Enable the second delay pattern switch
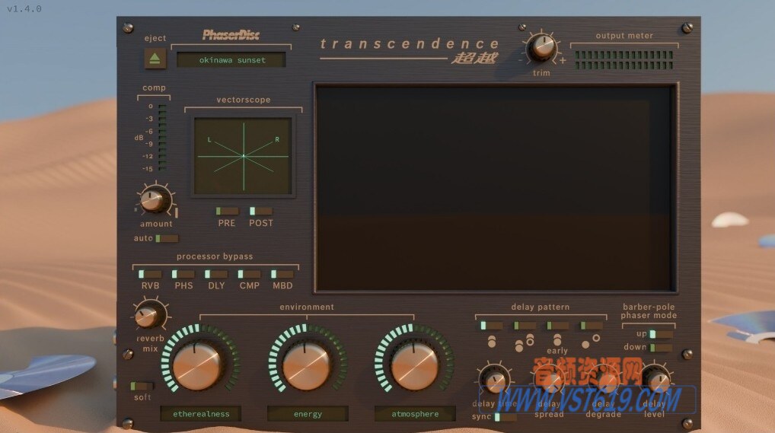 pos(525,325)
